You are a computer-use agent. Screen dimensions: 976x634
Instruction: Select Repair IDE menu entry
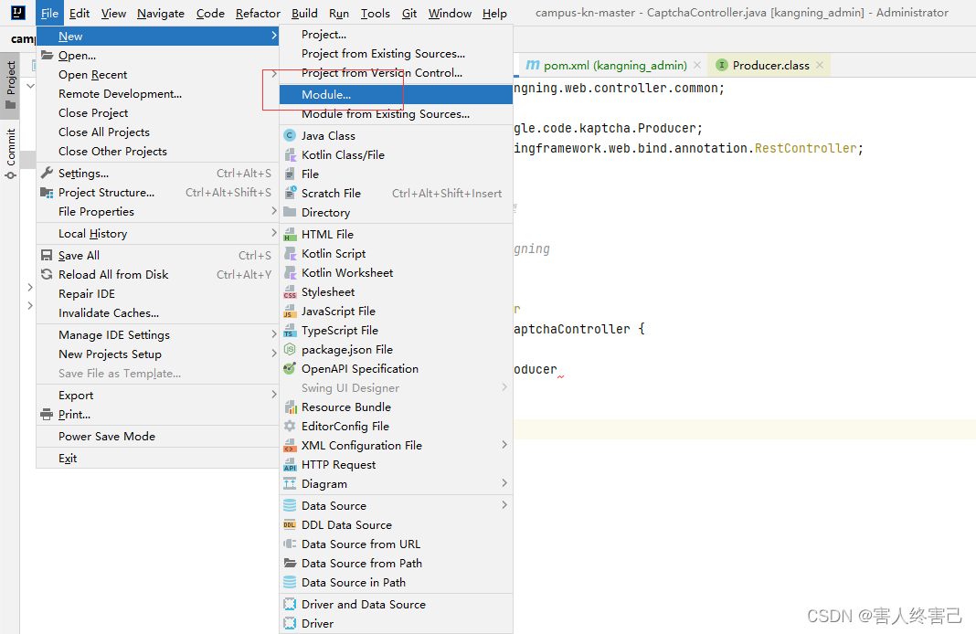[x=157, y=293]
